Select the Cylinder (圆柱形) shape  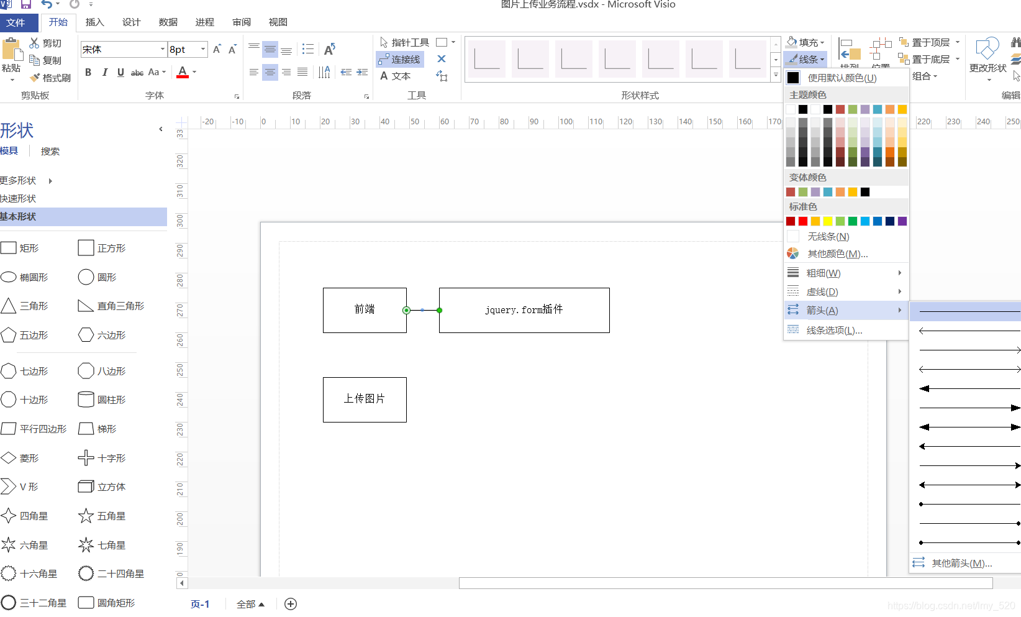pyautogui.click(x=102, y=400)
